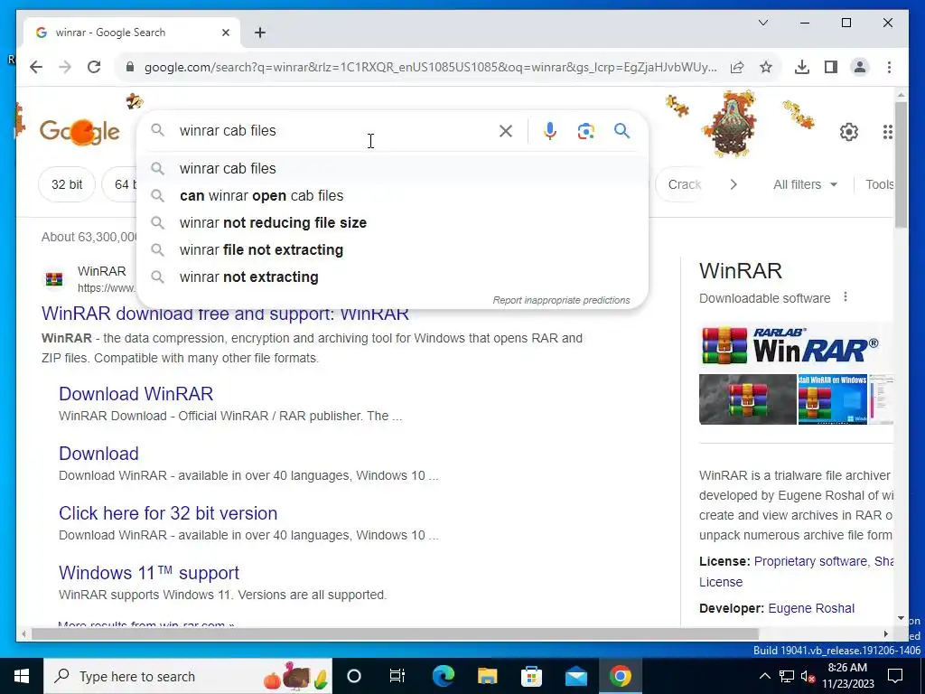
Task: Open 'WinRAR download free and support' result
Action: pos(225,314)
